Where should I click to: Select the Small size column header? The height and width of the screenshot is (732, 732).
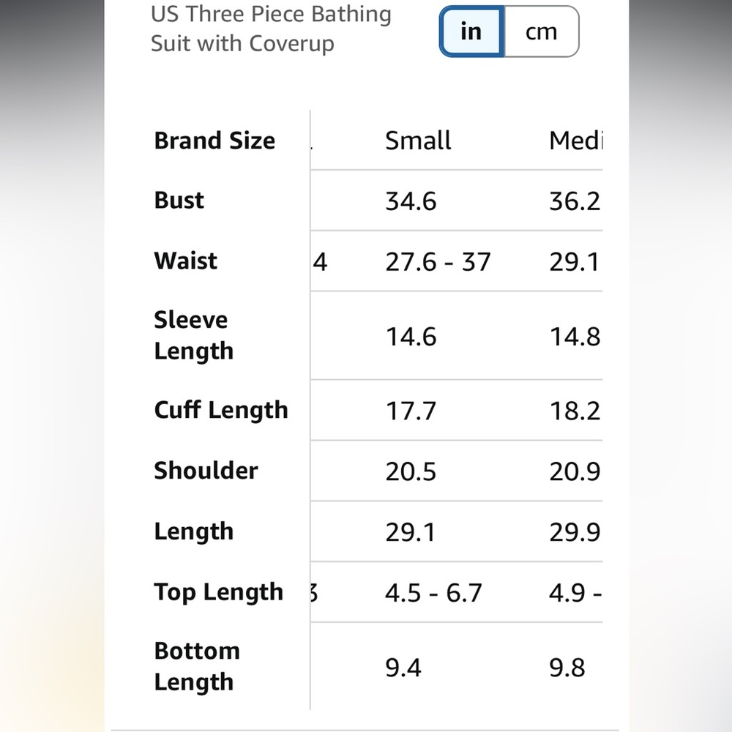(x=418, y=141)
